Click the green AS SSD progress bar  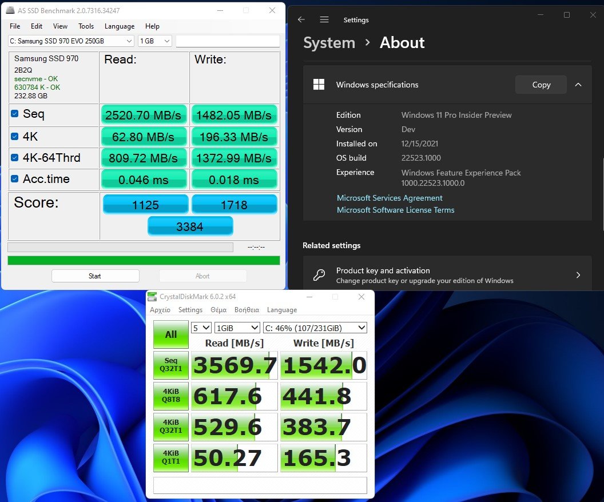tap(144, 260)
